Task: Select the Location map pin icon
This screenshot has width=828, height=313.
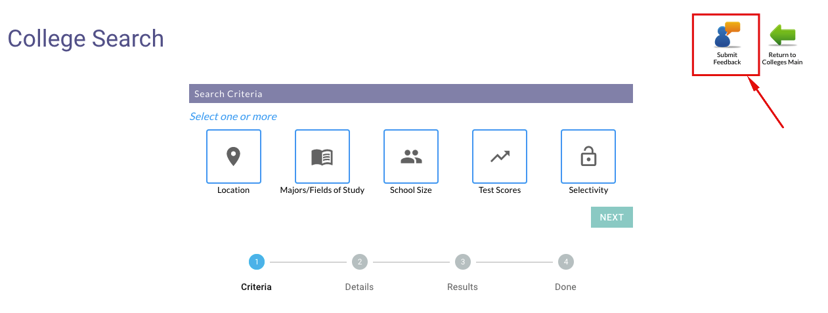Action: pos(234,156)
